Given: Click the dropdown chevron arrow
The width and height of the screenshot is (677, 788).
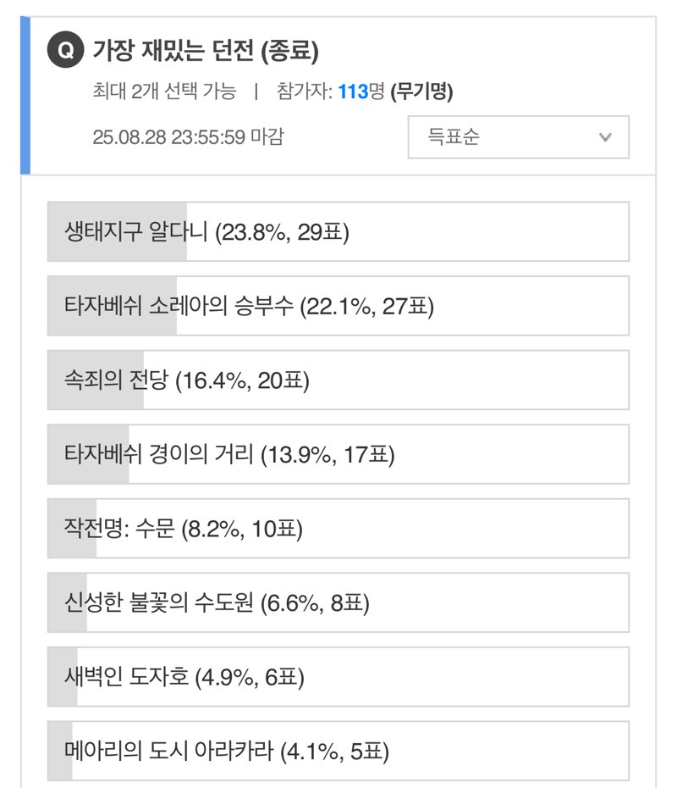Looking at the screenshot, I should click(605, 137).
